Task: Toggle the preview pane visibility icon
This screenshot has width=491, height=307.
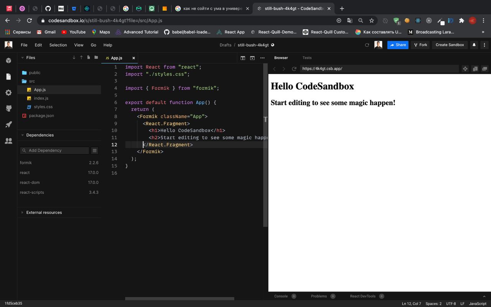Action: coord(252,58)
